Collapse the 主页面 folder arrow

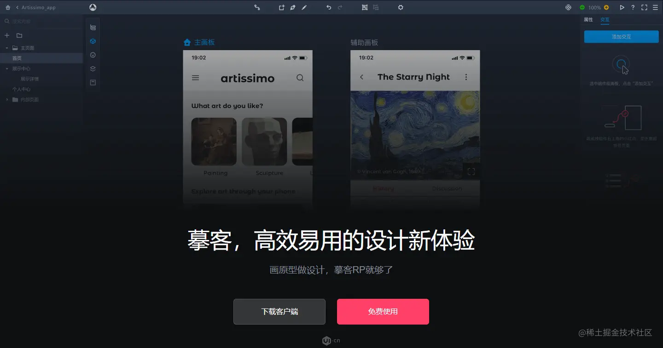pyautogui.click(x=7, y=48)
